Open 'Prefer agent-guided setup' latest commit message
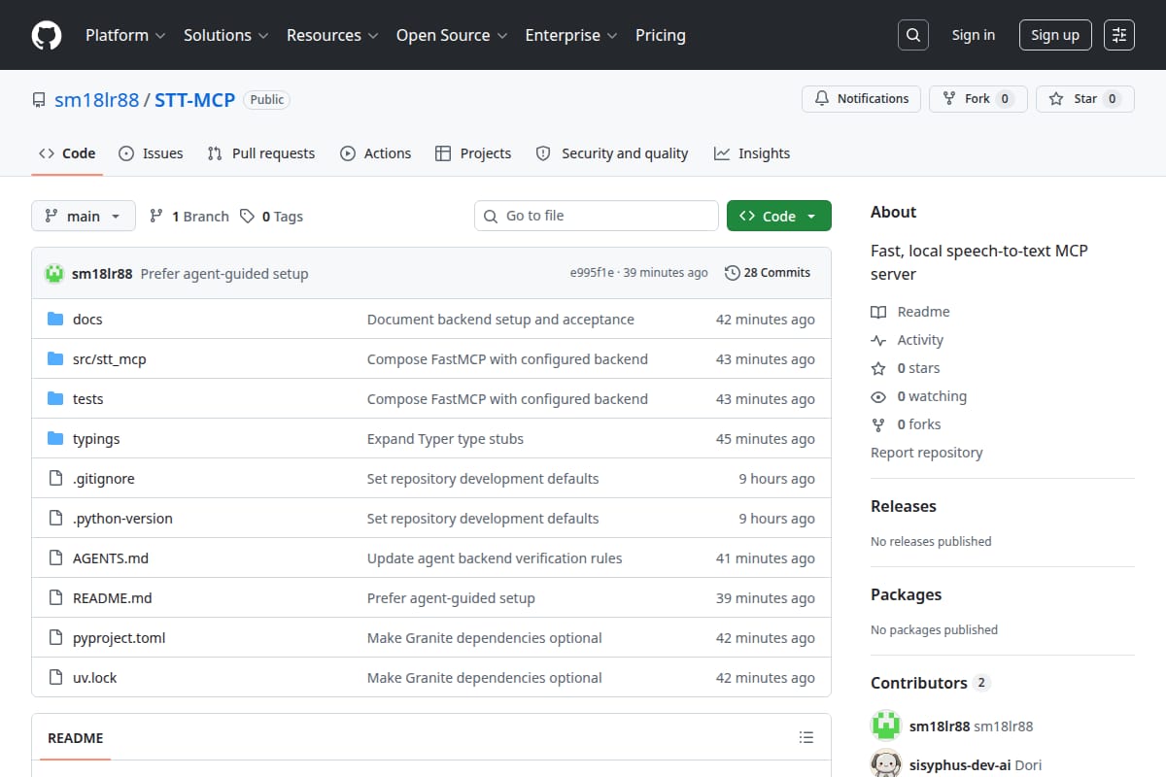This screenshot has width=1166, height=777. coord(224,274)
